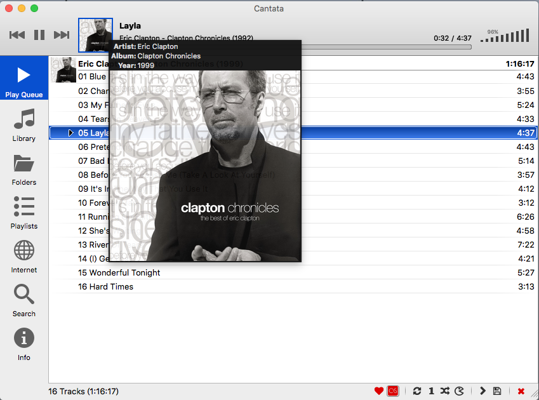Select the playing track 05 Layla
539x400 pixels.
tap(293, 133)
